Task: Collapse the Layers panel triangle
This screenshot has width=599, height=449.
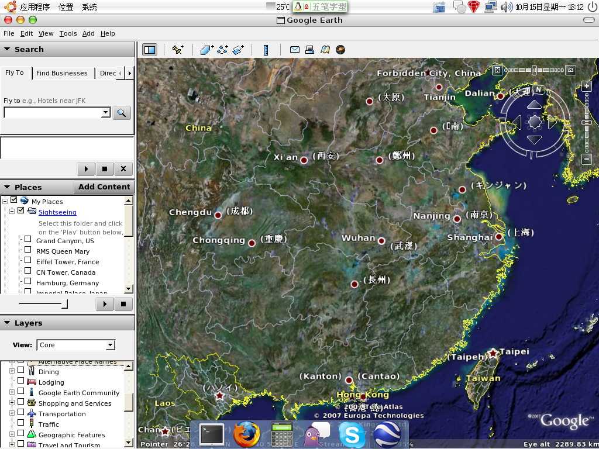Action: [7, 323]
